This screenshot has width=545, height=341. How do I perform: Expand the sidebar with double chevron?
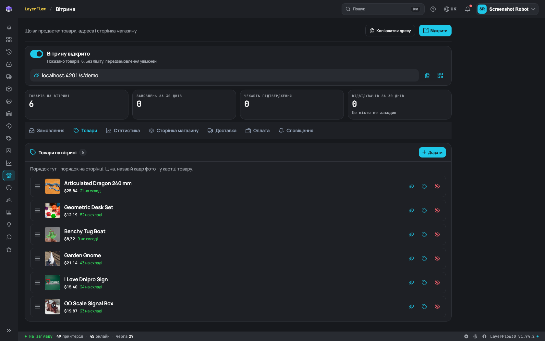point(9,331)
